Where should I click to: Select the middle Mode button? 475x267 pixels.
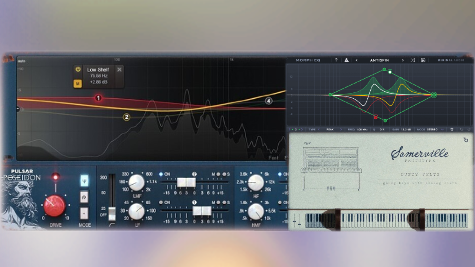coord(84,197)
